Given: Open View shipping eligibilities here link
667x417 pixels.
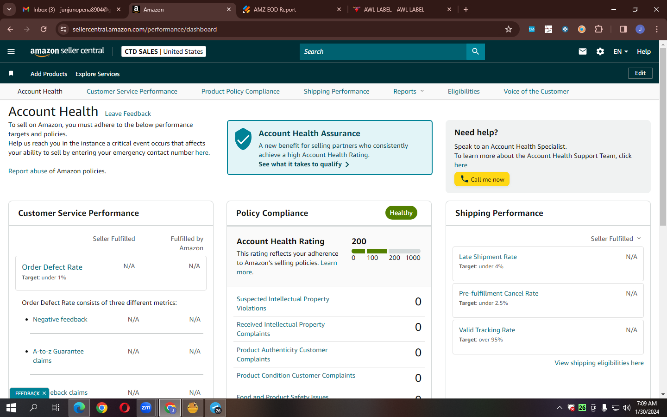Looking at the screenshot, I should click(x=599, y=363).
